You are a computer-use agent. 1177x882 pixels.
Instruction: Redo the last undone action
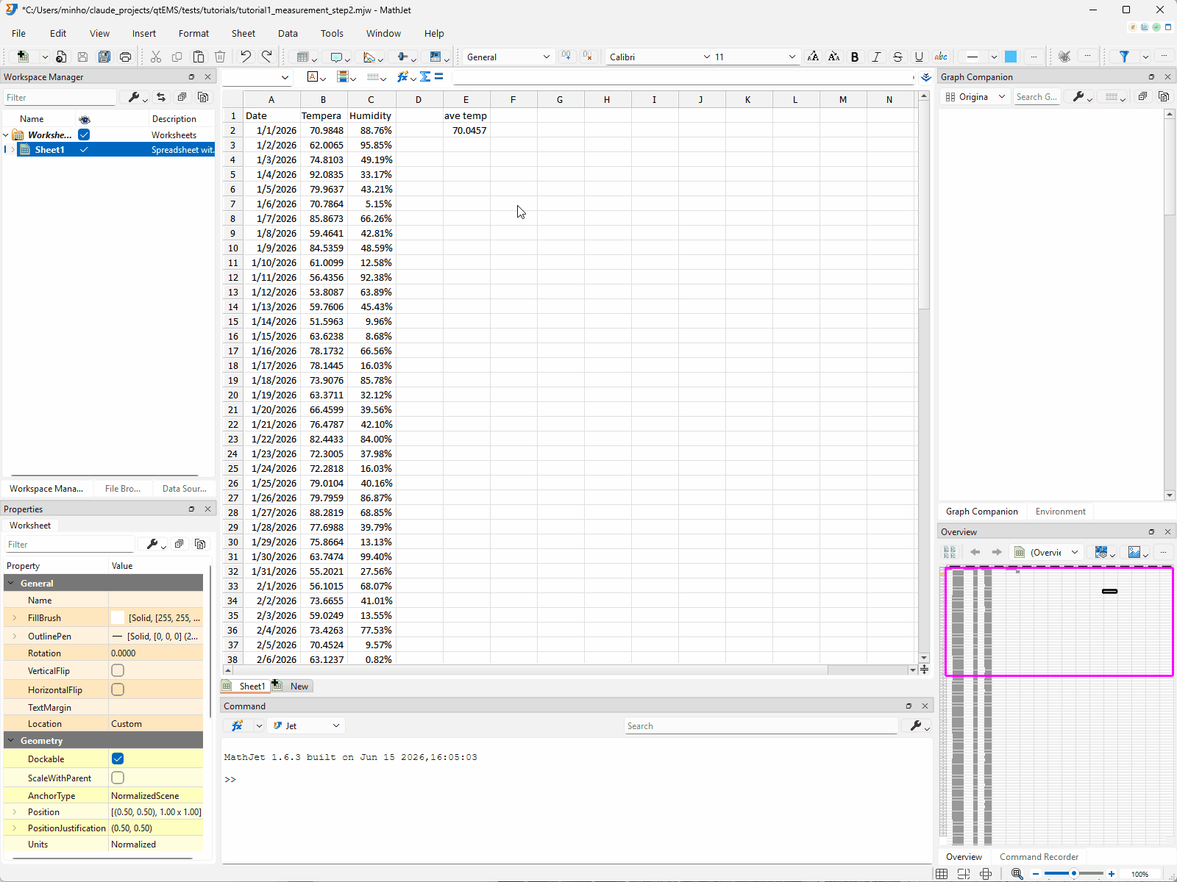point(267,57)
